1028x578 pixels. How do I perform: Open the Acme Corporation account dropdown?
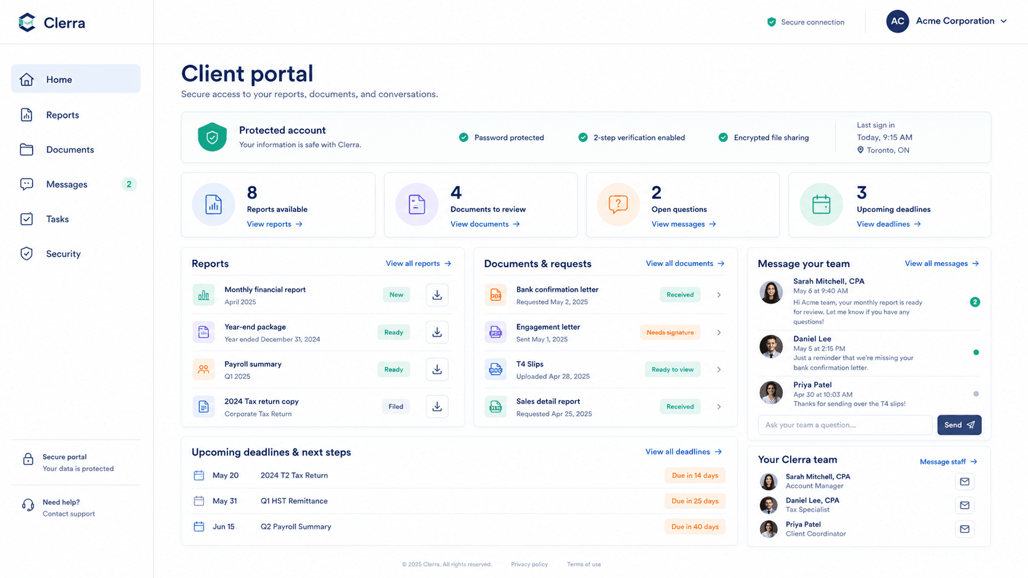[x=947, y=21]
